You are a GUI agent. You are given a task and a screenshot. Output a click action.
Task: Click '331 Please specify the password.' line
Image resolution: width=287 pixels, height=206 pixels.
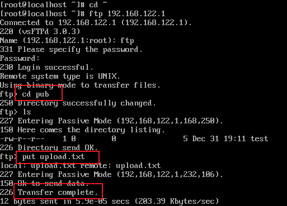[x=71, y=50]
